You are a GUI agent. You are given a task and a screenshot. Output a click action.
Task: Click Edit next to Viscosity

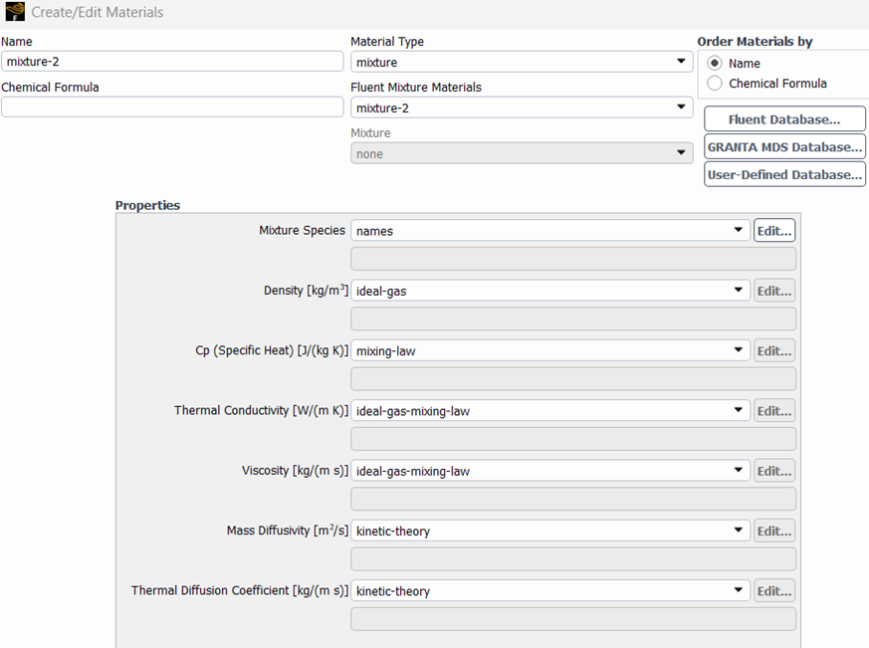pos(774,471)
